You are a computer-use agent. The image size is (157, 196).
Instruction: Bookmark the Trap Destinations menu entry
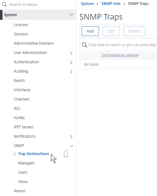pos(66,154)
